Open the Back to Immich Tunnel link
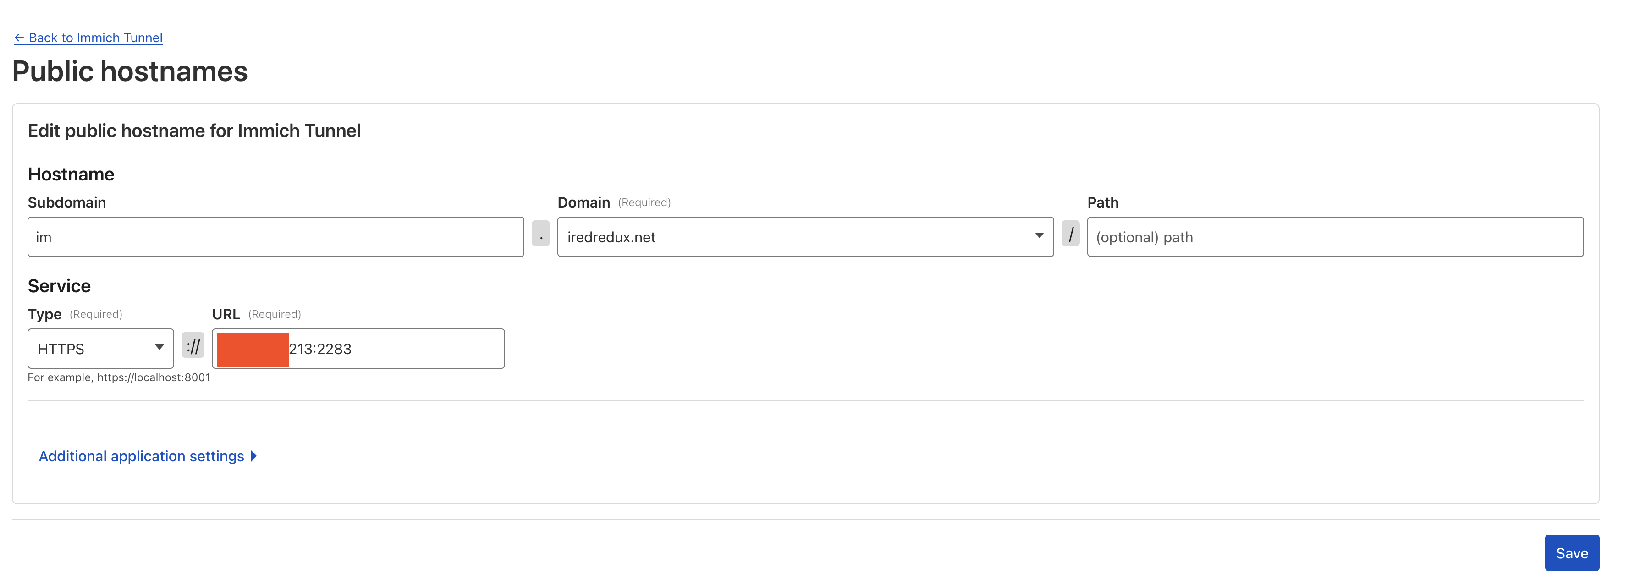The width and height of the screenshot is (1629, 579). (x=95, y=38)
